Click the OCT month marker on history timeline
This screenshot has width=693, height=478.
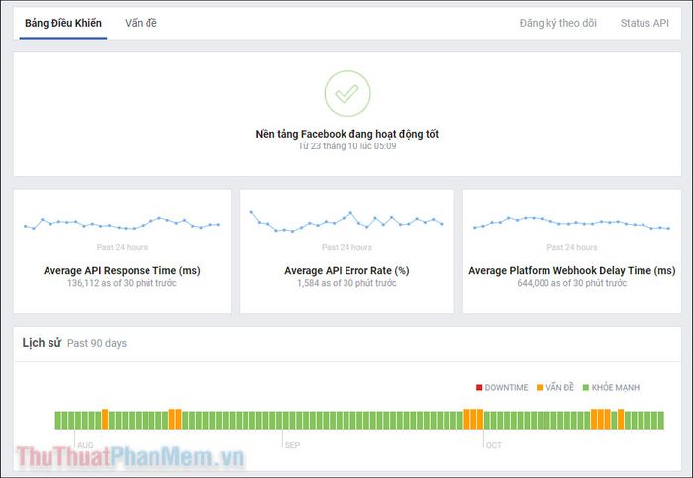point(494,445)
